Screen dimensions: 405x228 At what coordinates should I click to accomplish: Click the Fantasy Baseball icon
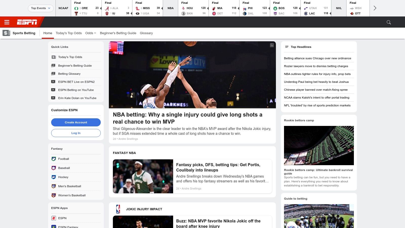pos(54,168)
